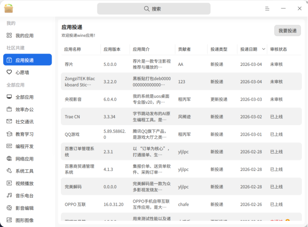This screenshot has width=308, height=227.
Task: Select the 教育学习 category
Action: pyautogui.click(x=24, y=134)
